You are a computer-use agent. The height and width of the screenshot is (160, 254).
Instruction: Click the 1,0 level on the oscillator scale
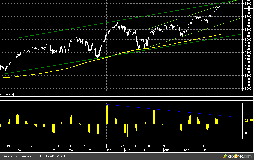click(246, 105)
